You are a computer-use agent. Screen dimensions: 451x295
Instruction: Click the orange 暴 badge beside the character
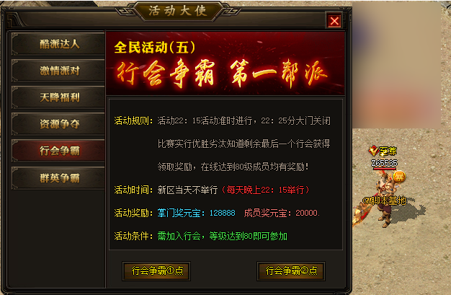click(399, 176)
